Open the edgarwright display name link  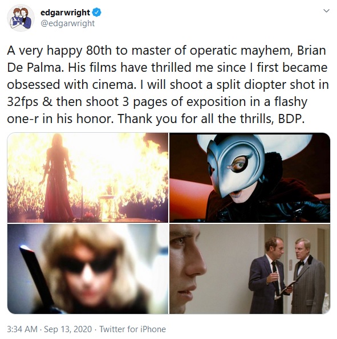(65, 13)
